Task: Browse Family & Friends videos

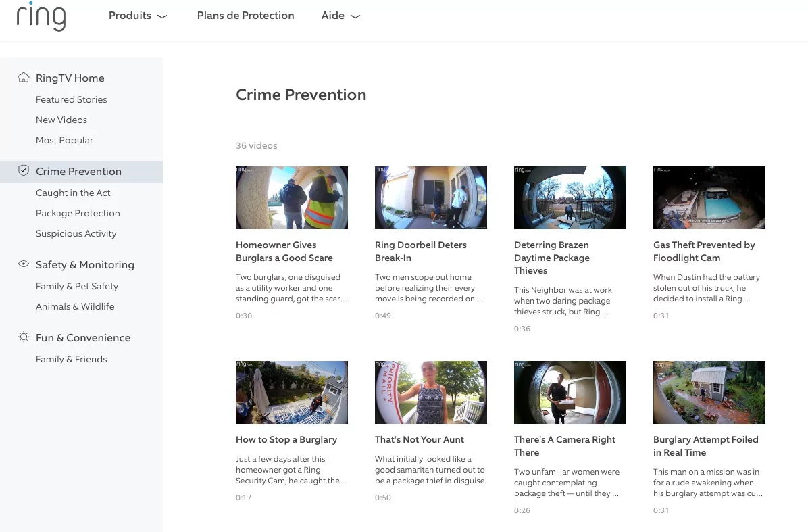Action: 71,360
